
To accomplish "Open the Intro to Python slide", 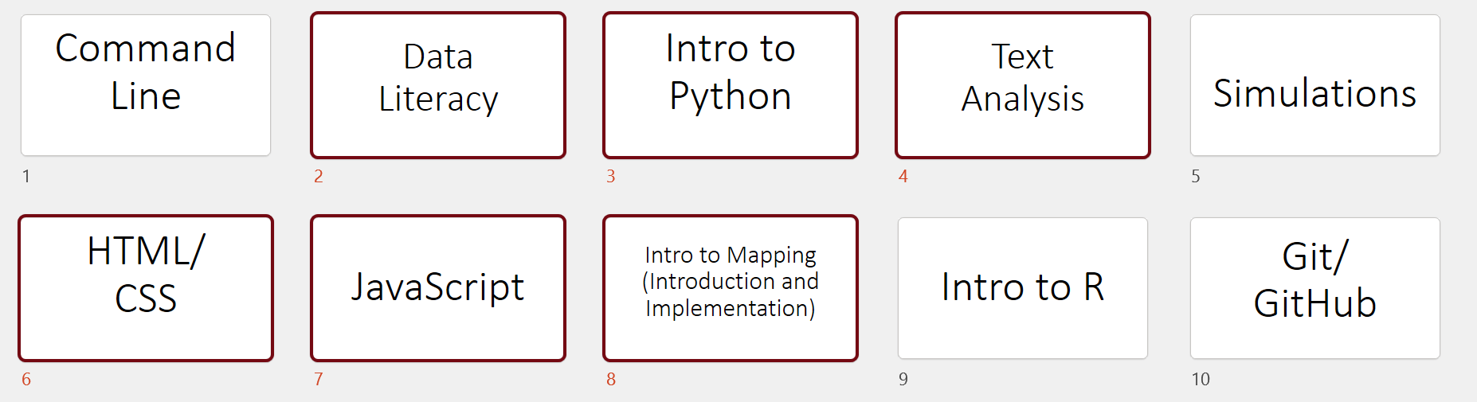I will click(731, 85).
